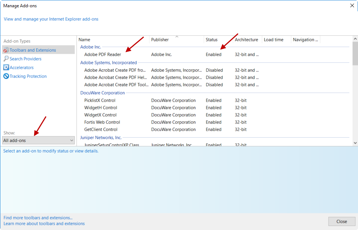The image size is (358, 230).
Task: Click 32-bit architecture of WidgetX Control
Action: 241,115
